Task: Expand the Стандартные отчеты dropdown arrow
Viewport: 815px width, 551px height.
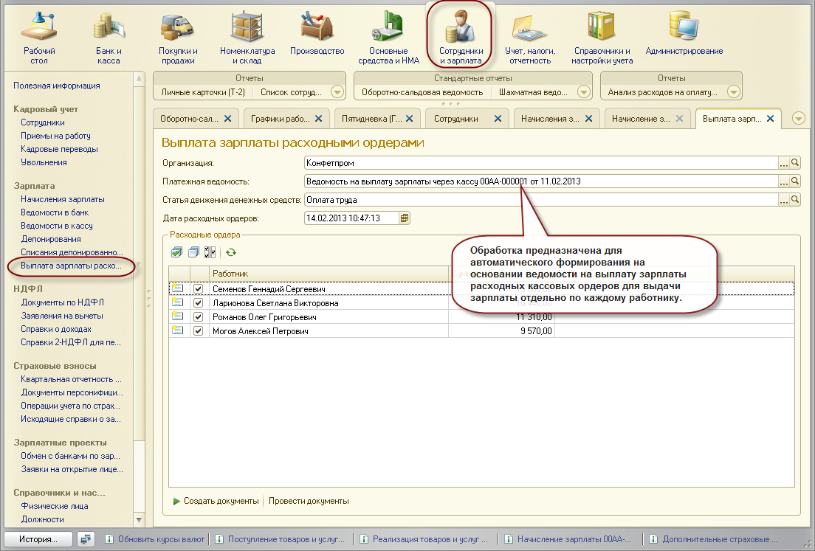Action: click(584, 92)
